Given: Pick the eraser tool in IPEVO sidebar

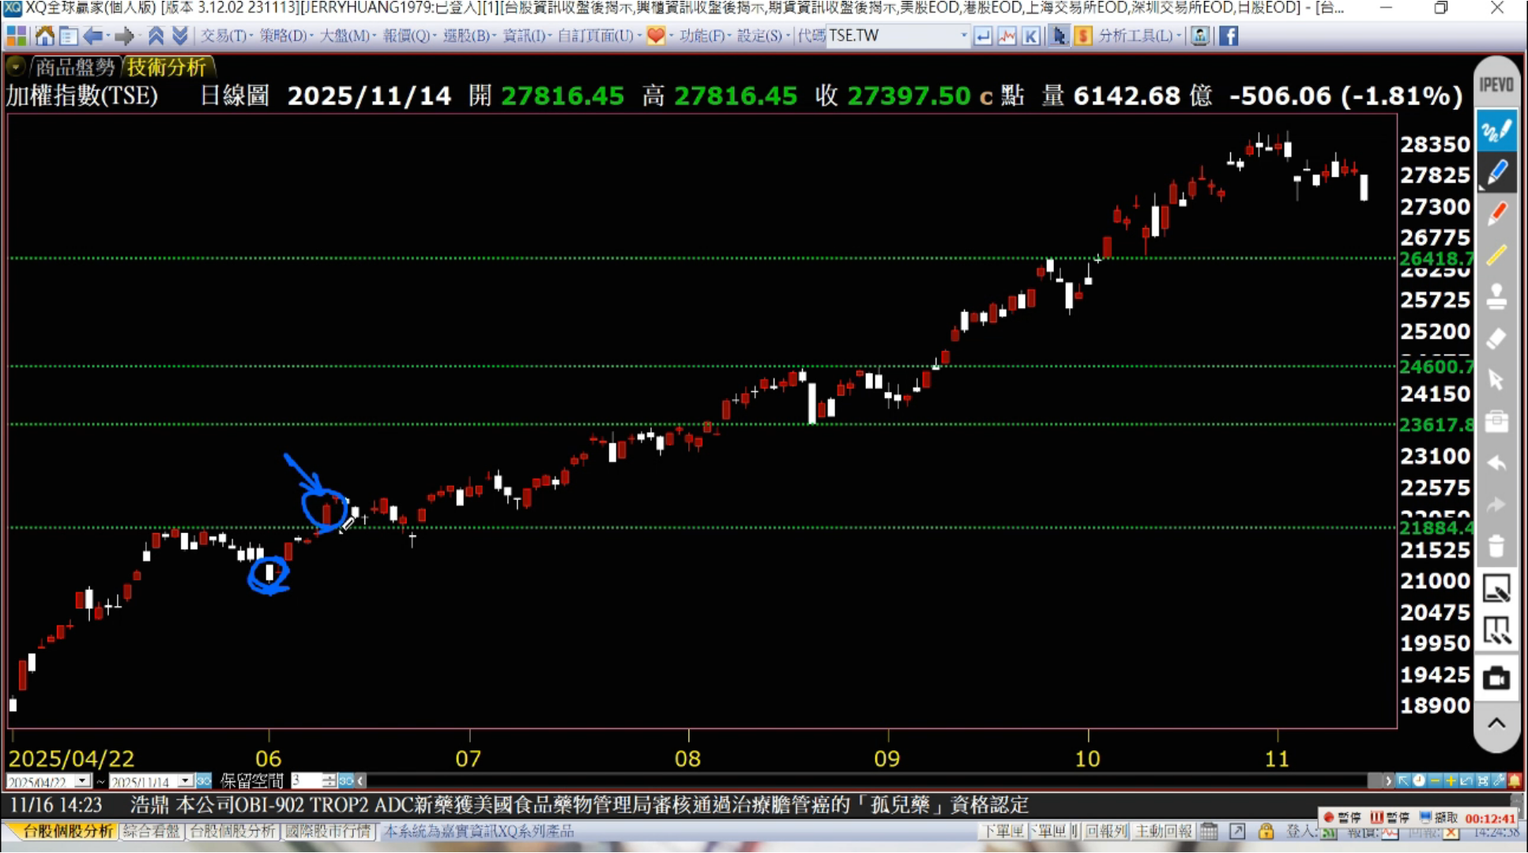Looking at the screenshot, I should (x=1496, y=339).
